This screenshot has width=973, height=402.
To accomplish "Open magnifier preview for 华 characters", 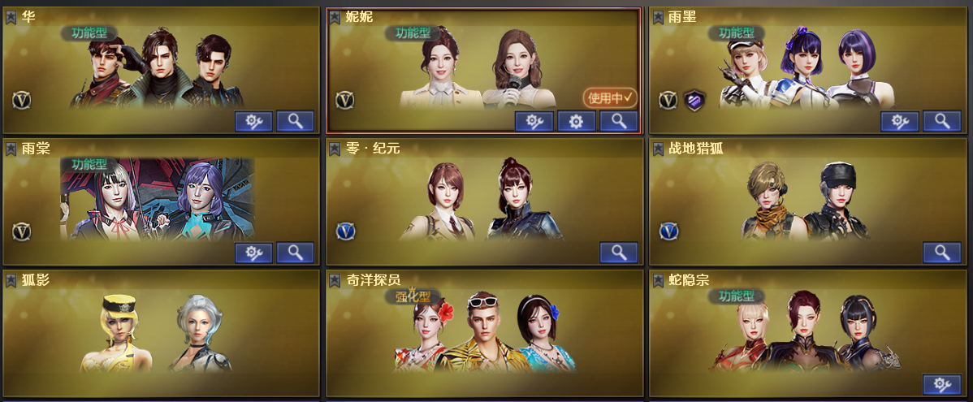I will tap(295, 122).
